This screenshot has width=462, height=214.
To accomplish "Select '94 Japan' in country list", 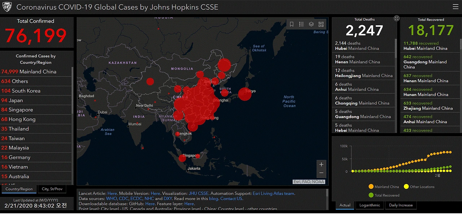I will 36,100.
